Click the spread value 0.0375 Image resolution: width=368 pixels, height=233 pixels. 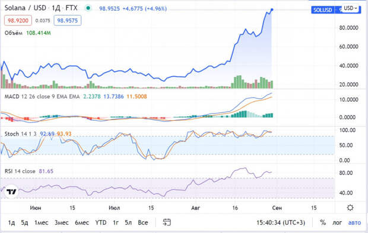(x=43, y=21)
